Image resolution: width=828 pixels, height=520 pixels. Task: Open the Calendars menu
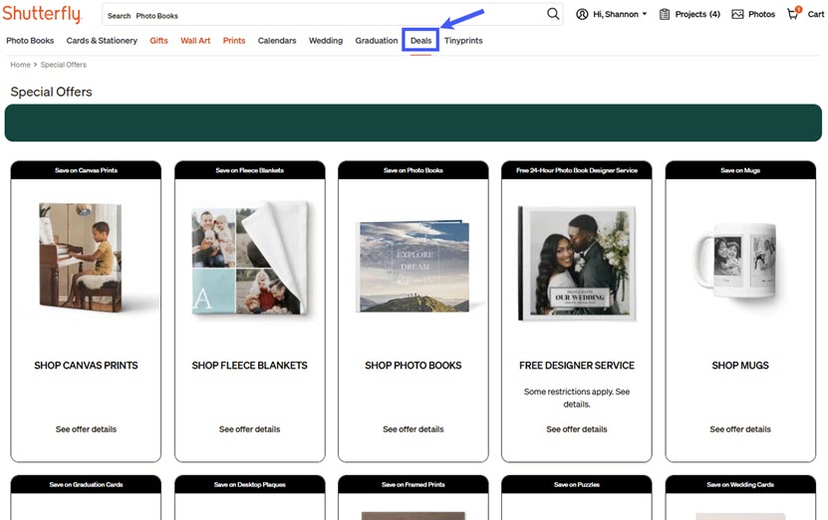click(277, 41)
